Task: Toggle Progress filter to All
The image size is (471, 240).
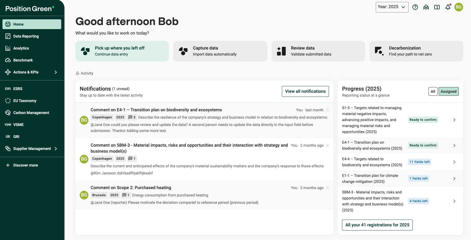Action: [x=433, y=91]
